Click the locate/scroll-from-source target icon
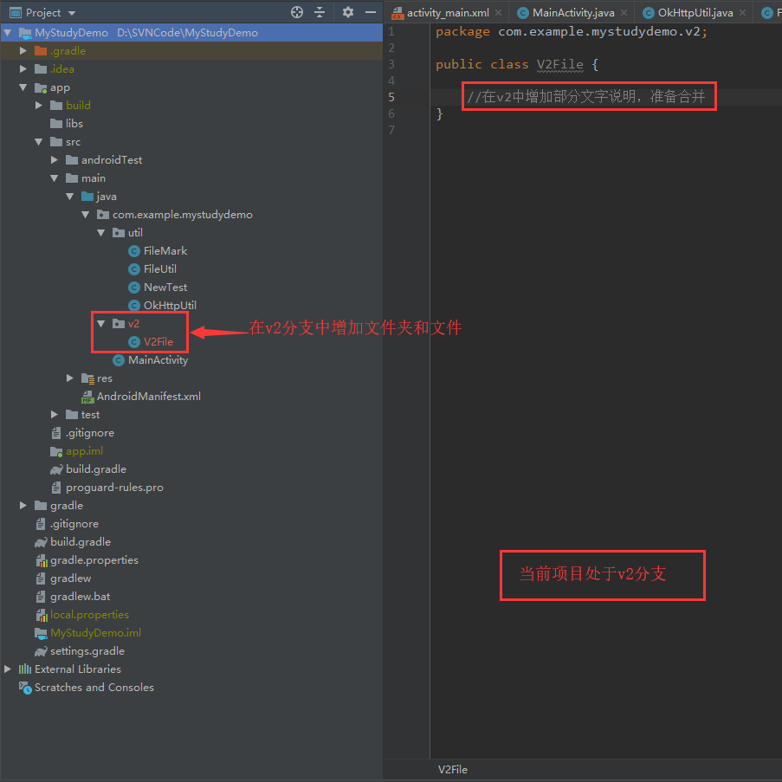782x782 pixels. tap(297, 12)
